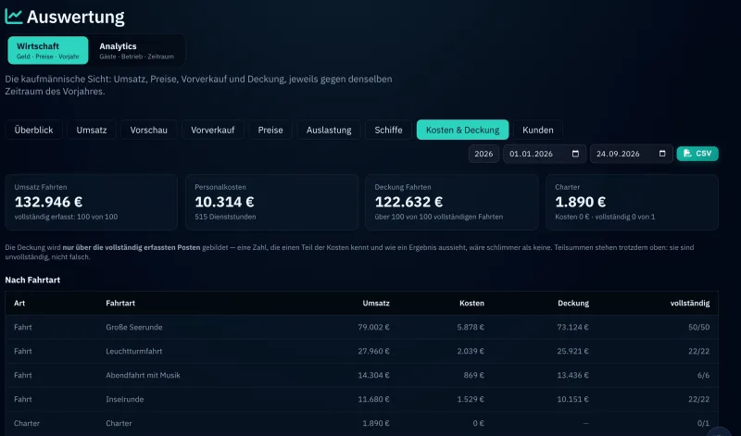Click the Nach Fahrtart heading
Image resolution: width=741 pixels, height=436 pixels.
[x=32, y=280]
